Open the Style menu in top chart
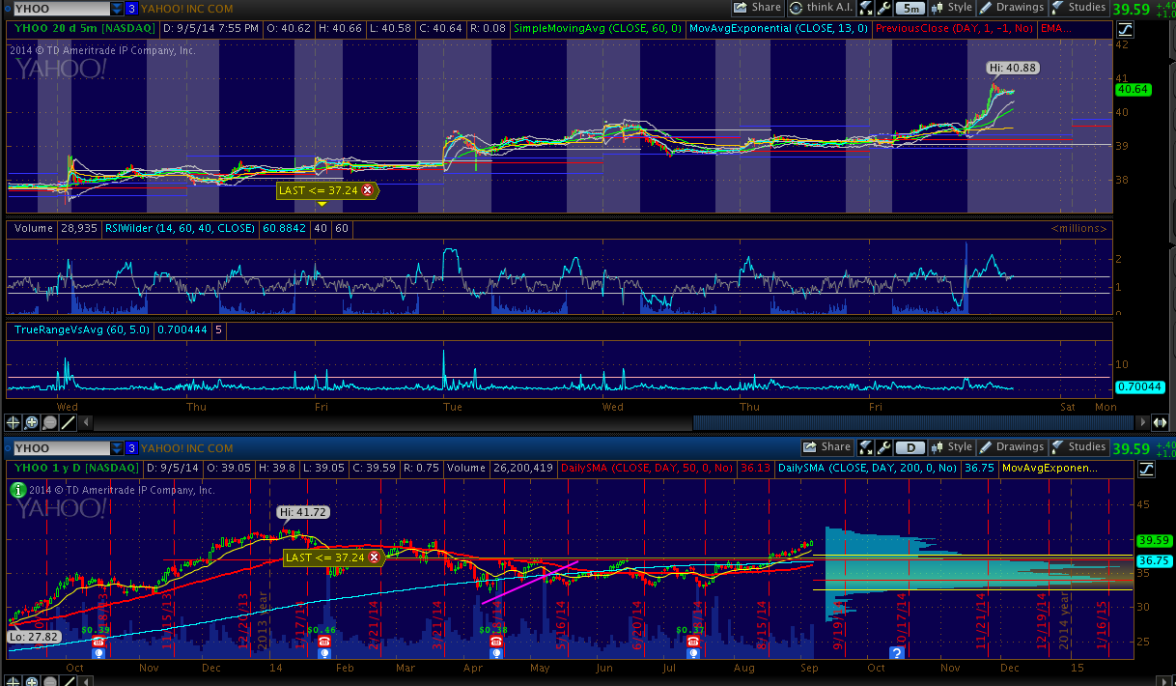Image resolution: width=1176 pixels, height=686 pixels. click(951, 8)
